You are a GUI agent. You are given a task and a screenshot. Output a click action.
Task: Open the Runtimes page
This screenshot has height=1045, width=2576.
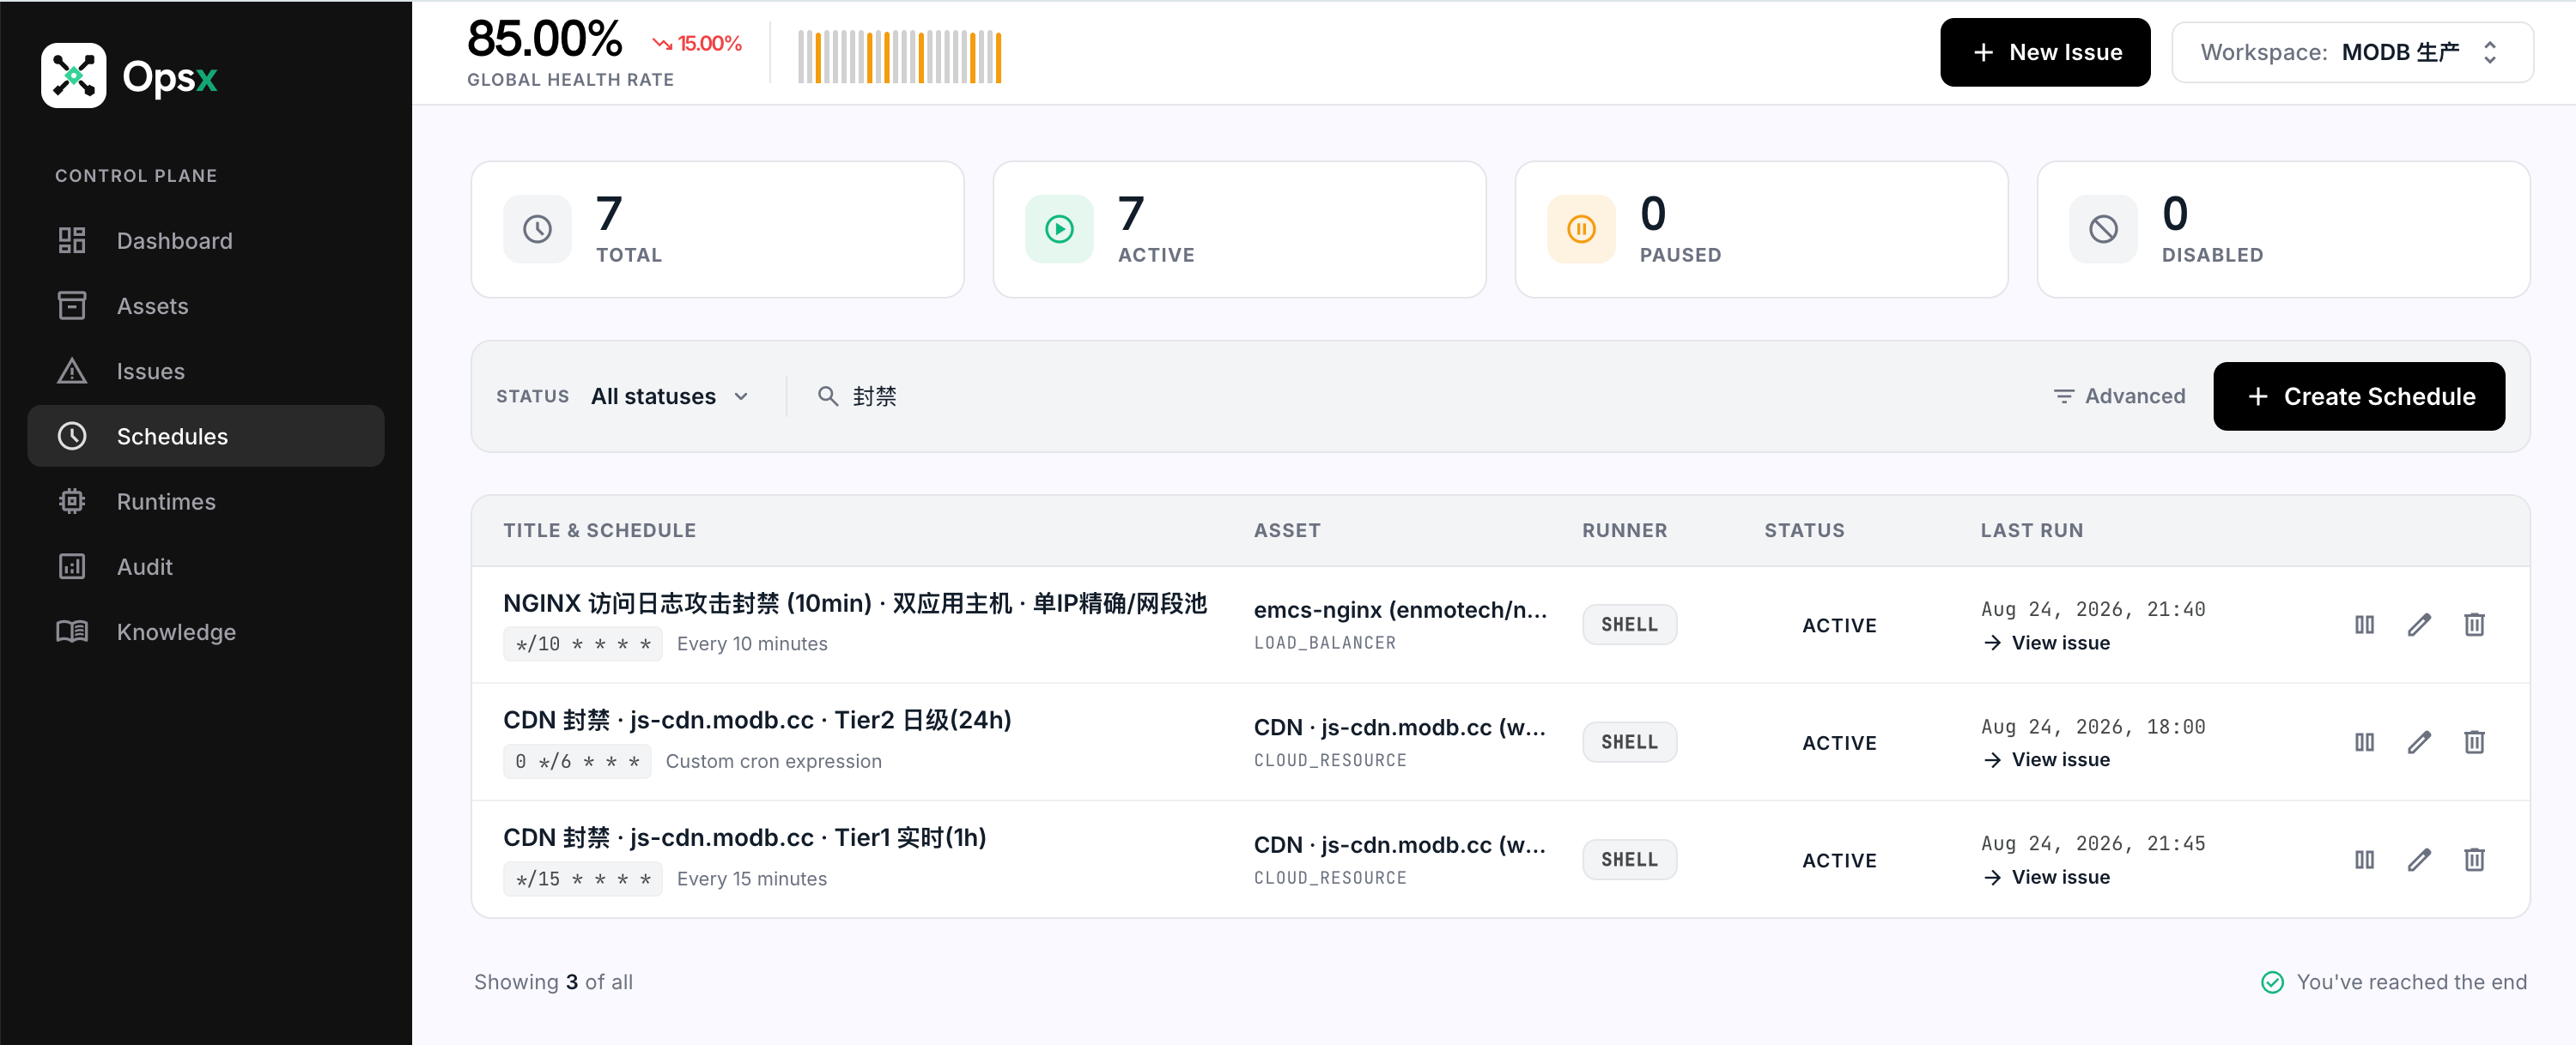pyautogui.click(x=206, y=502)
